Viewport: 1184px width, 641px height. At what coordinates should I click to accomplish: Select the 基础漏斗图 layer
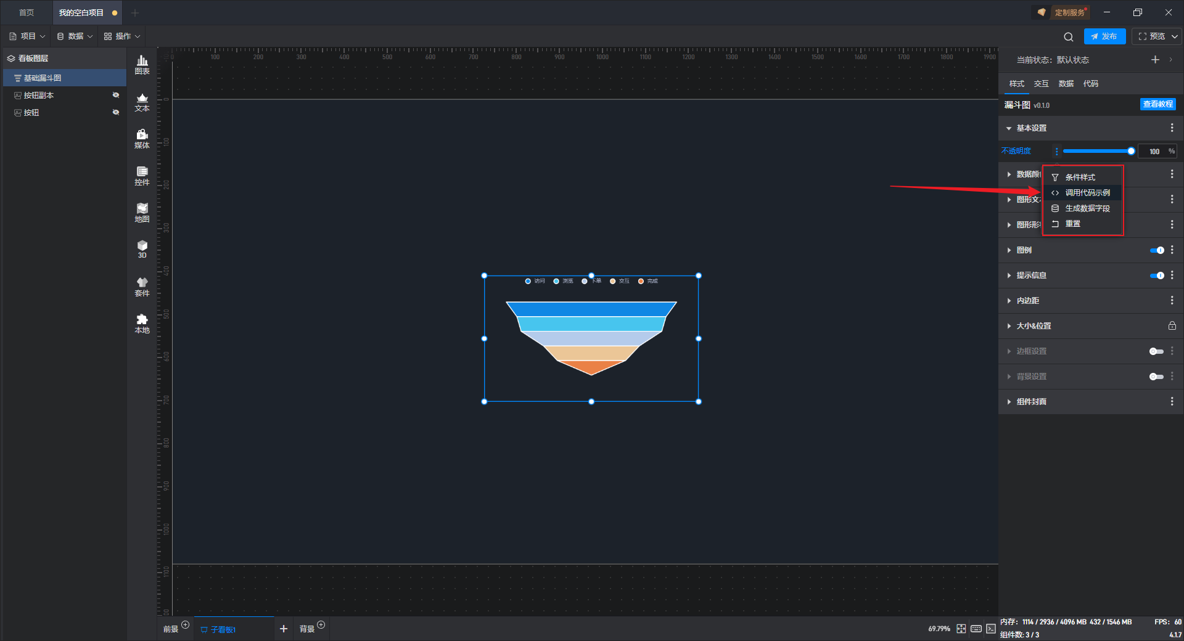click(43, 78)
